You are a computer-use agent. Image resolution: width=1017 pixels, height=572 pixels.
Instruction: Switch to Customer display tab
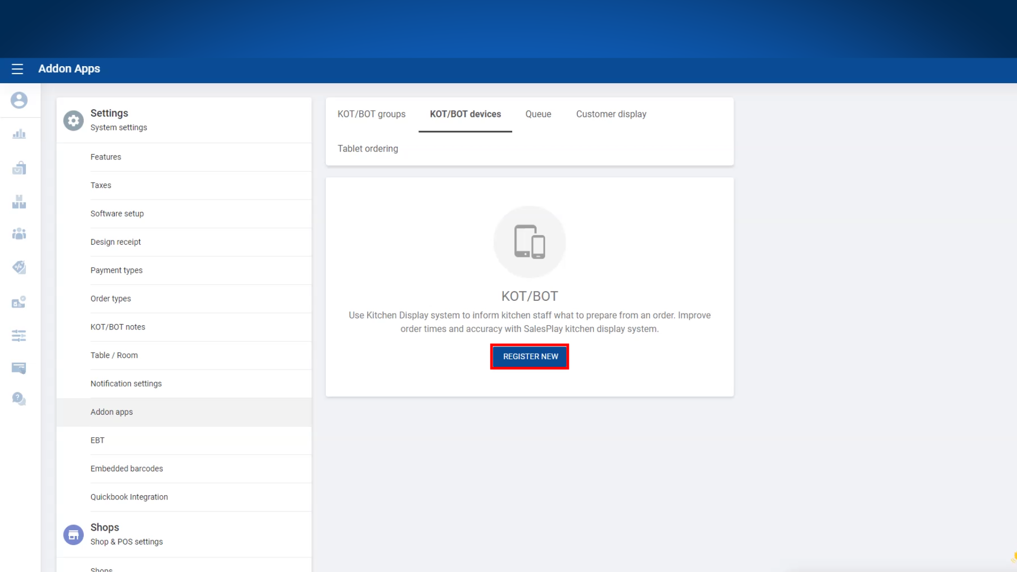tap(611, 114)
